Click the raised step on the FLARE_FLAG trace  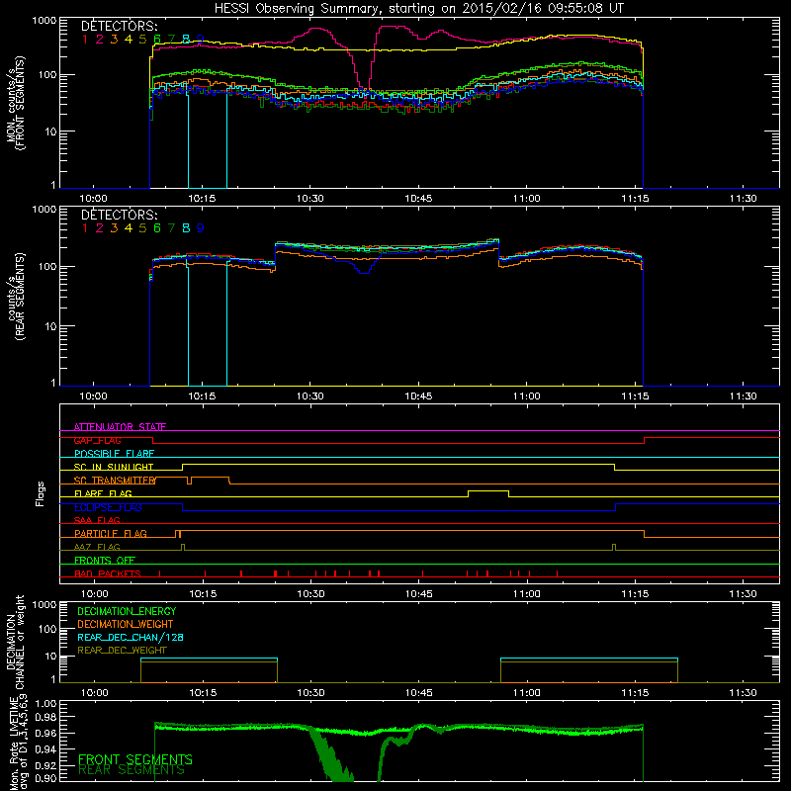coord(488,490)
